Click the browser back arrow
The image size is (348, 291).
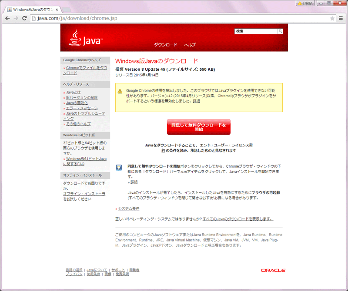[x=7, y=18]
